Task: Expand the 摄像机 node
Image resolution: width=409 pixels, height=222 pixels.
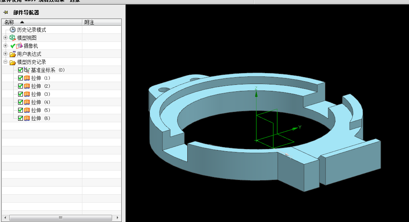Action: point(5,46)
